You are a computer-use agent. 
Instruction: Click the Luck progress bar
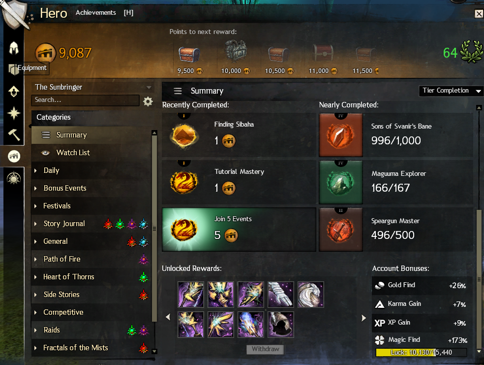point(421,352)
